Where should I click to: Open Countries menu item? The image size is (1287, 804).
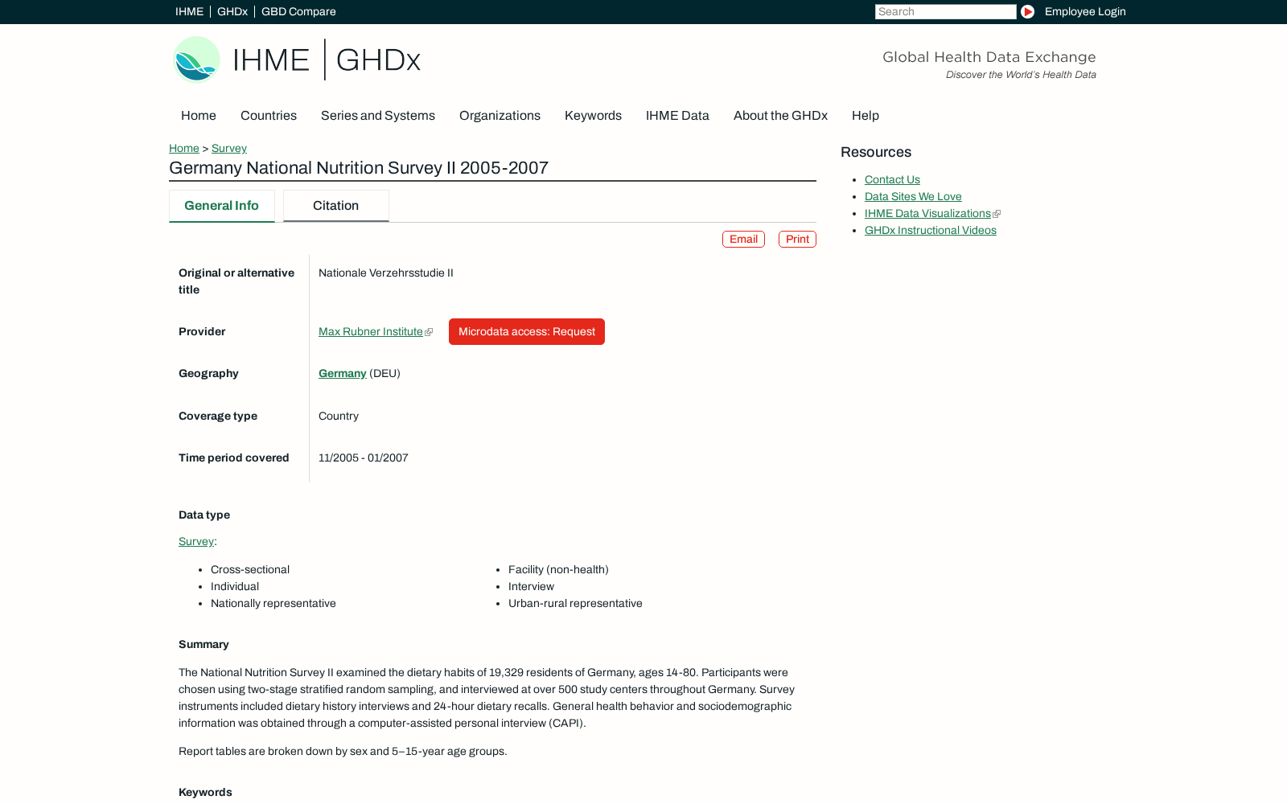(269, 116)
